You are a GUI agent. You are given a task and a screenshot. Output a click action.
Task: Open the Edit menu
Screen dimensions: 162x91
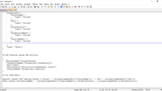tap(2, 4)
